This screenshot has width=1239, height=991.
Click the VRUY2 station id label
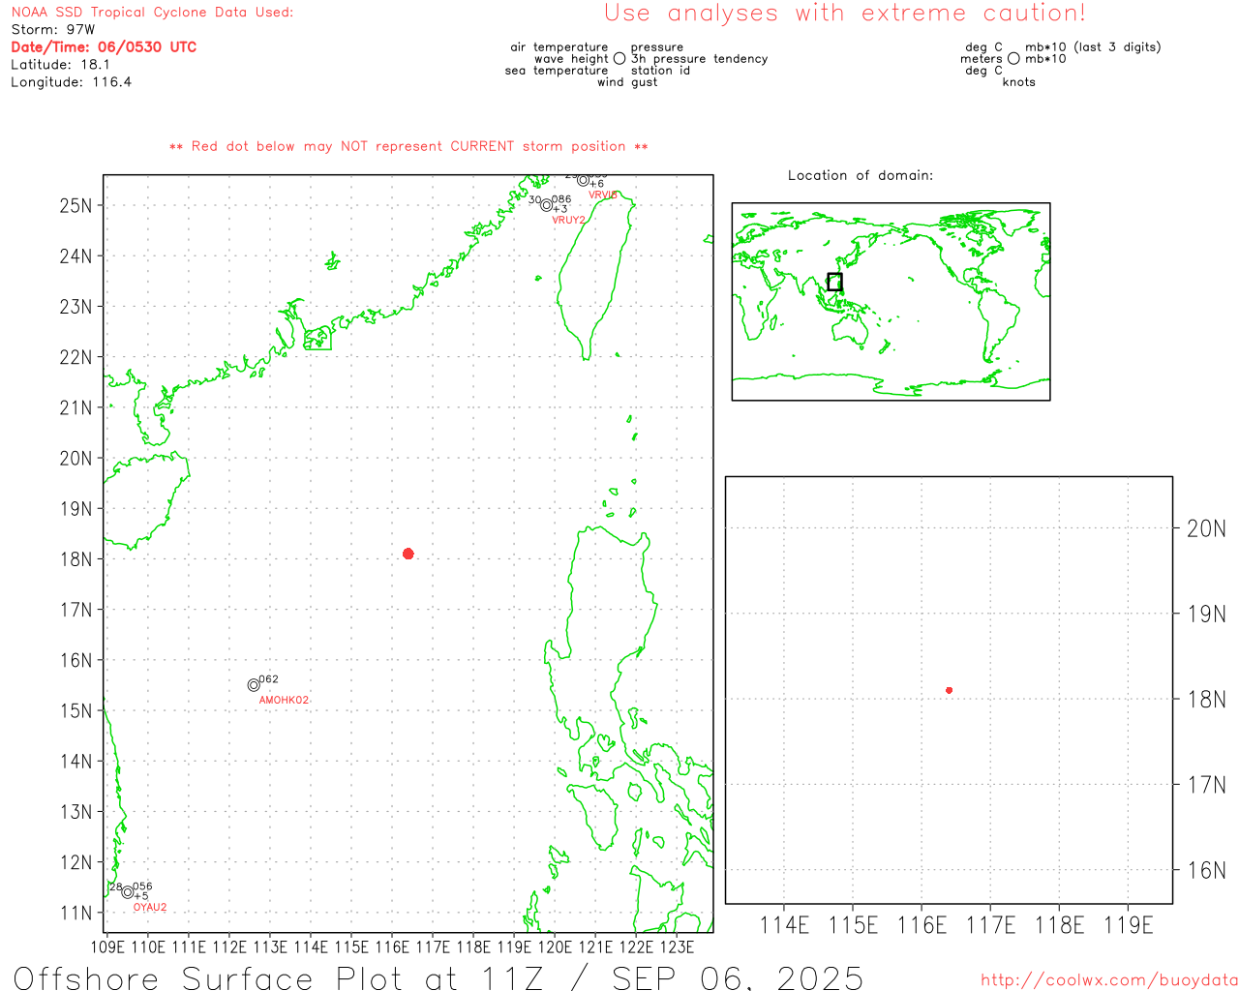click(x=568, y=220)
